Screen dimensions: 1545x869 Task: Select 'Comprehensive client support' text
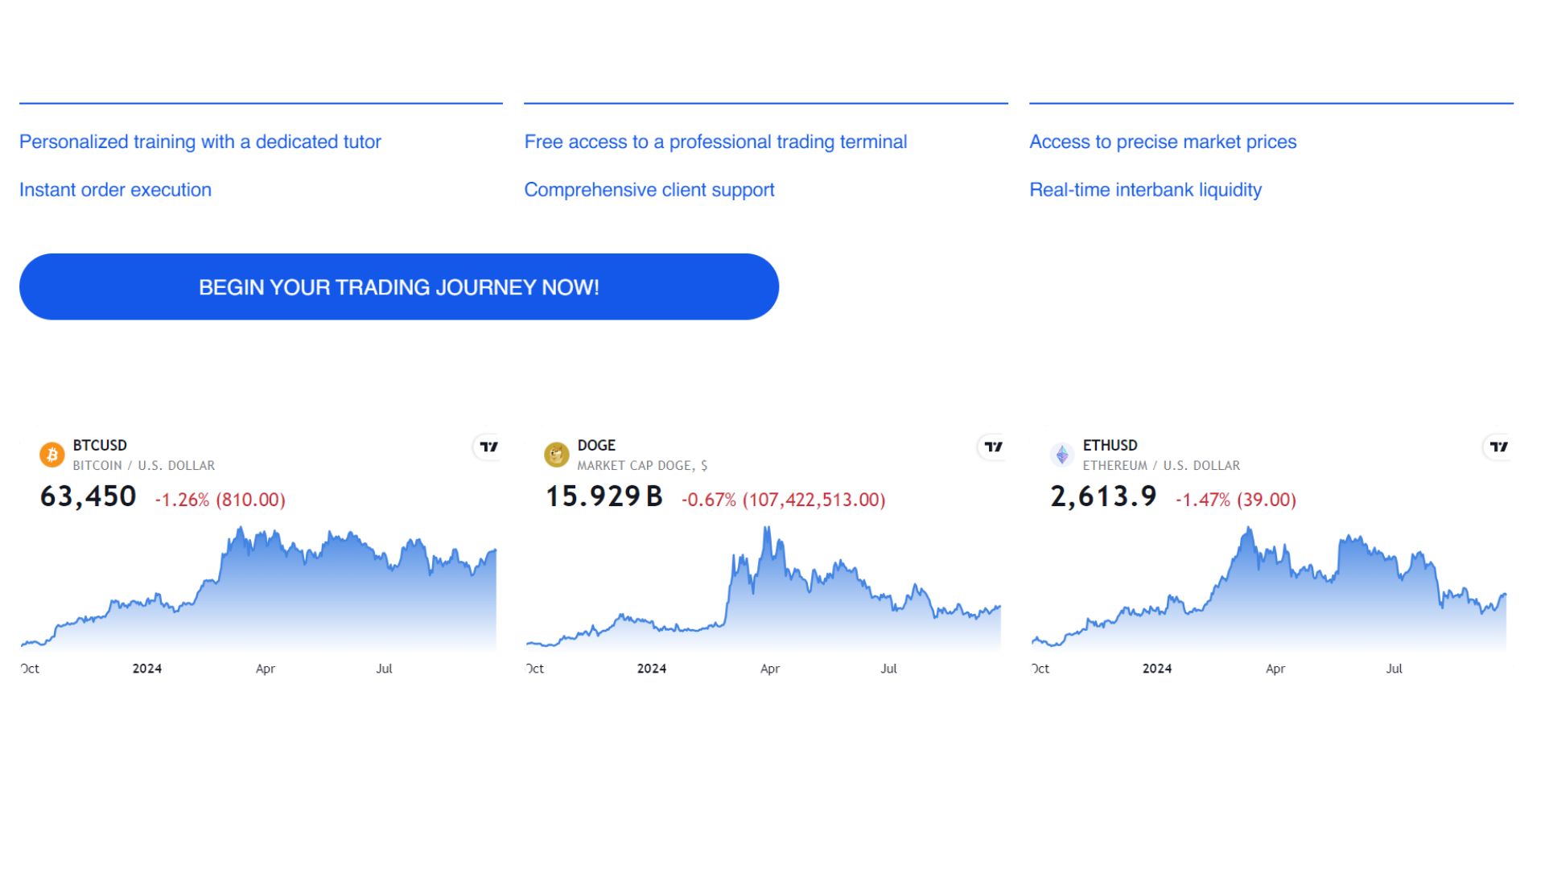tap(649, 190)
